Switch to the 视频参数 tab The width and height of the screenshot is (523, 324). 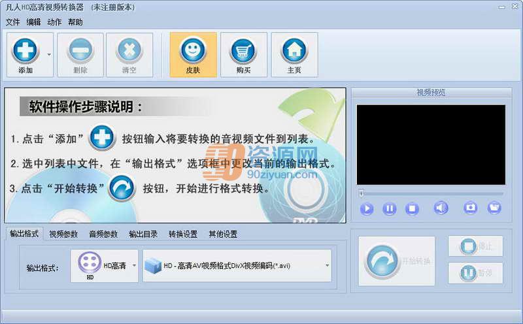[63, 234]
